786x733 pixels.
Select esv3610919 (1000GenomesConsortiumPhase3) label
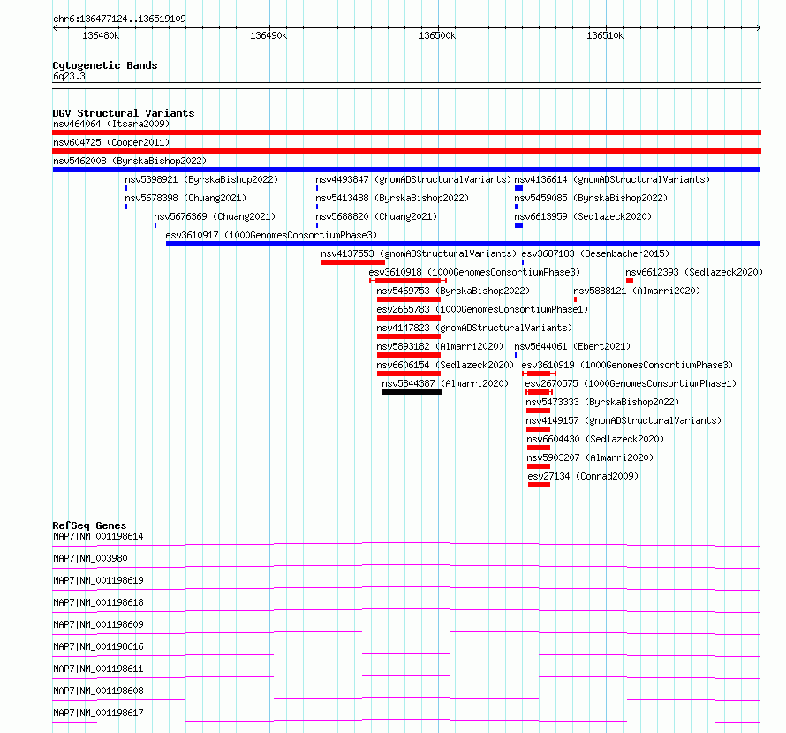[x=627, y=365]
